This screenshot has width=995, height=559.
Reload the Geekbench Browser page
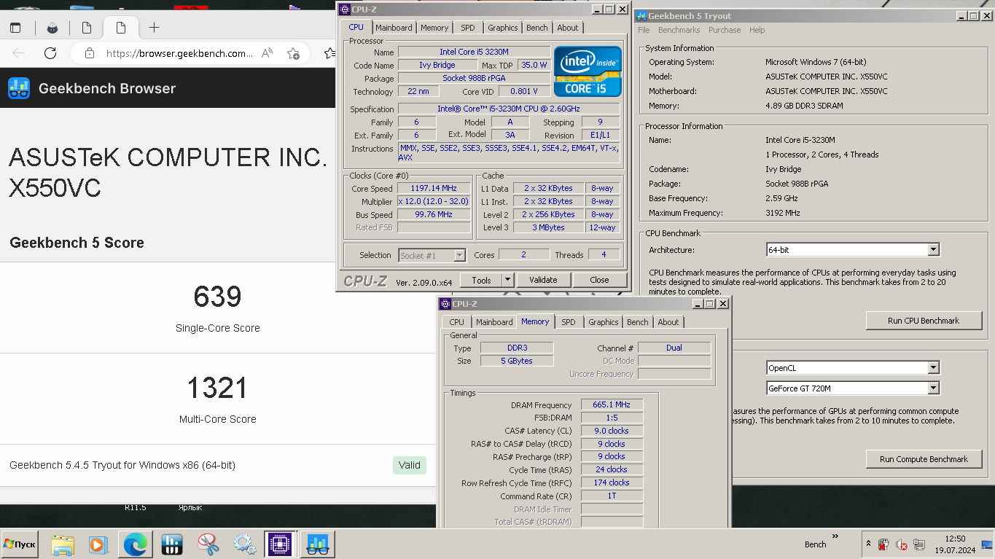click(50, 53)
